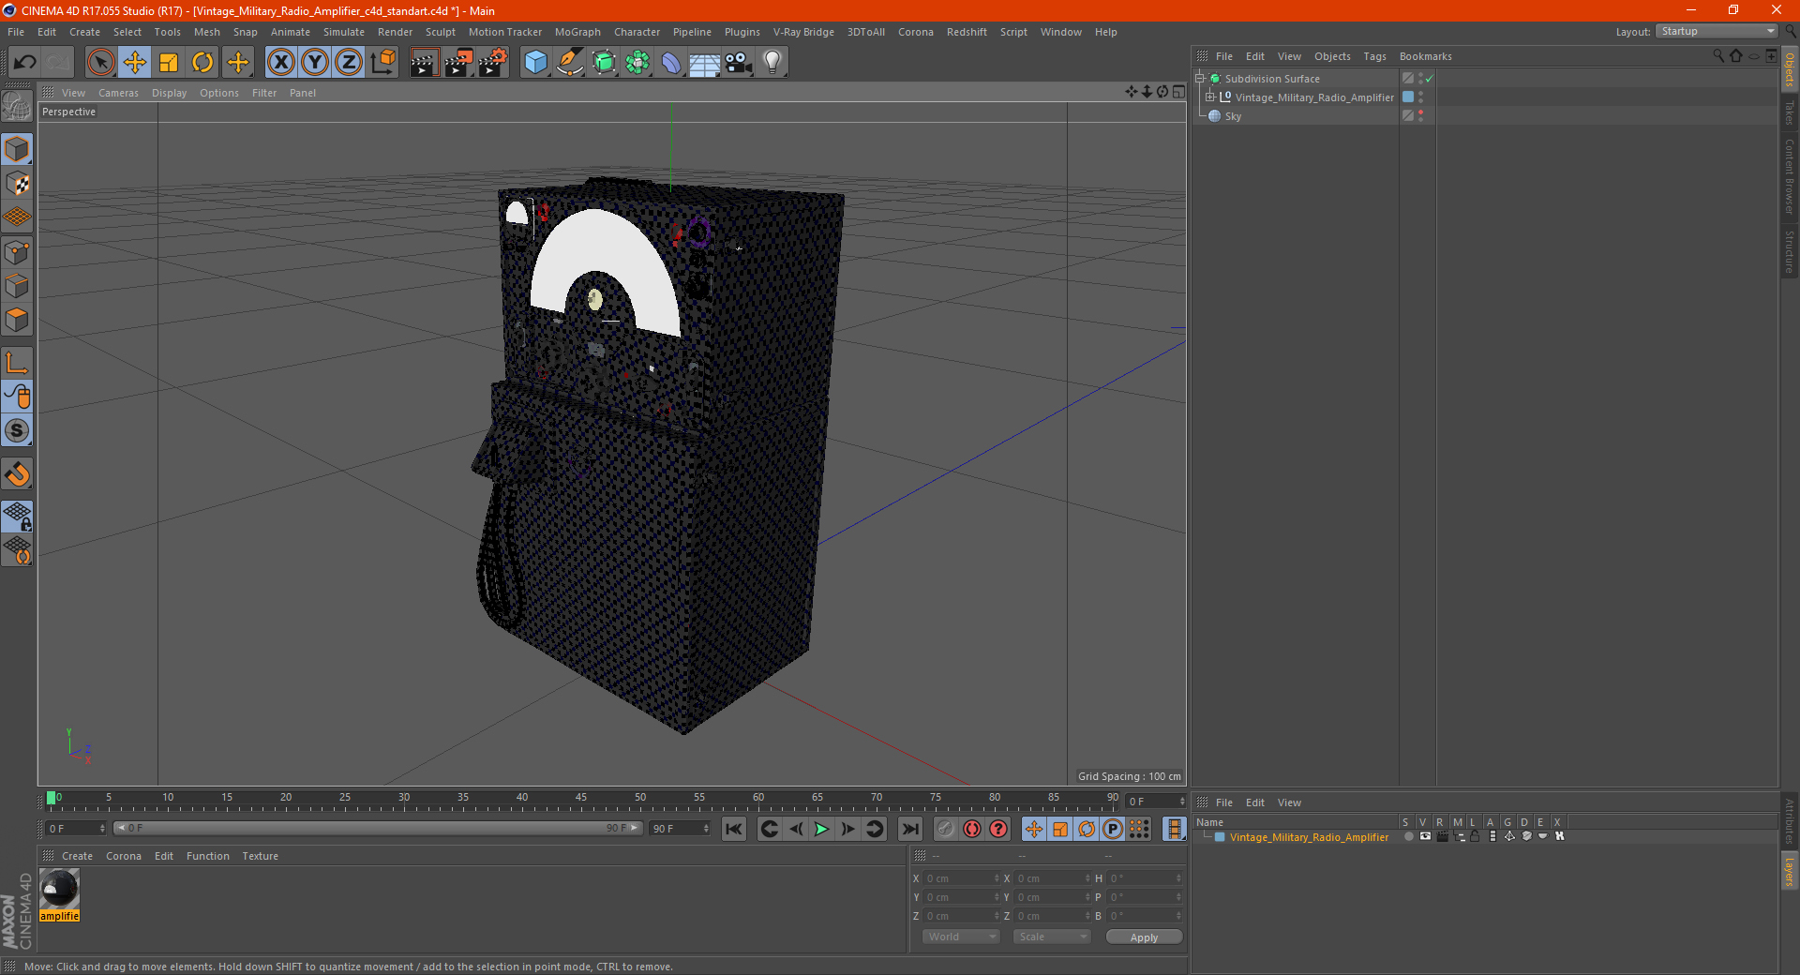The height and width of the screenshot is (975, 1800).
Task: Open the Simulate menu
Action: tap(344, 32)
